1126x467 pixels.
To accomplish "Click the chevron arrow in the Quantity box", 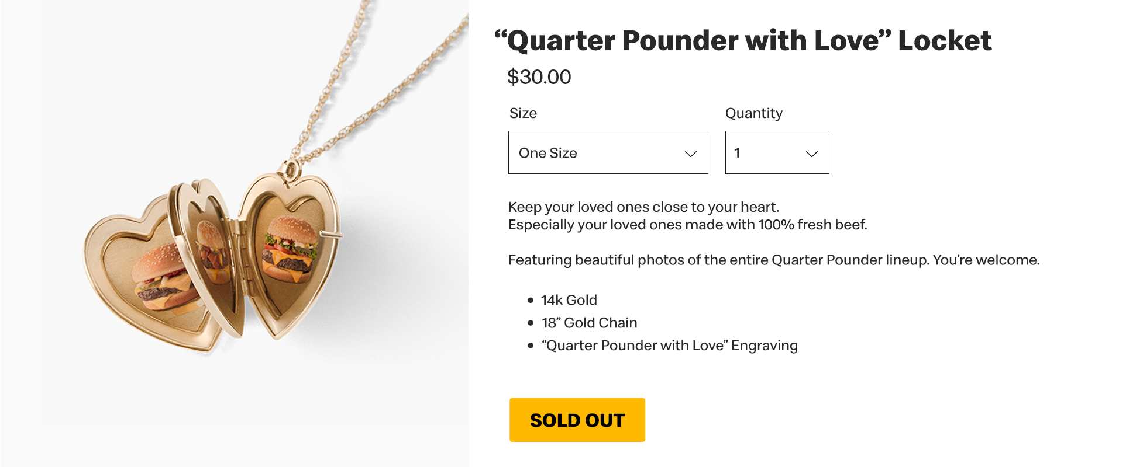I will click(811, 154).
